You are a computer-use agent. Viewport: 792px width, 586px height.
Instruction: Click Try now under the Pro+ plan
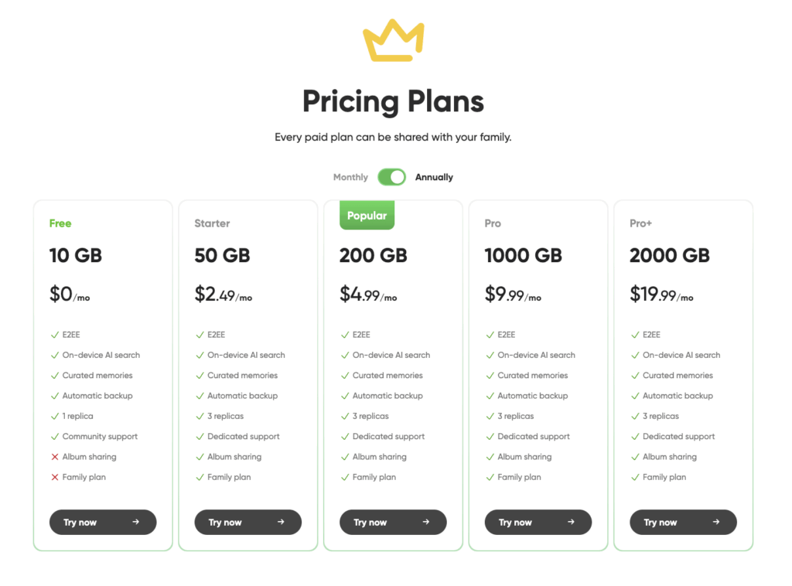coord(683,522)
